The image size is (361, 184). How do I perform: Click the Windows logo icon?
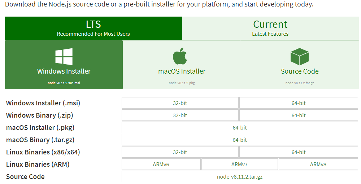point(64,57)
